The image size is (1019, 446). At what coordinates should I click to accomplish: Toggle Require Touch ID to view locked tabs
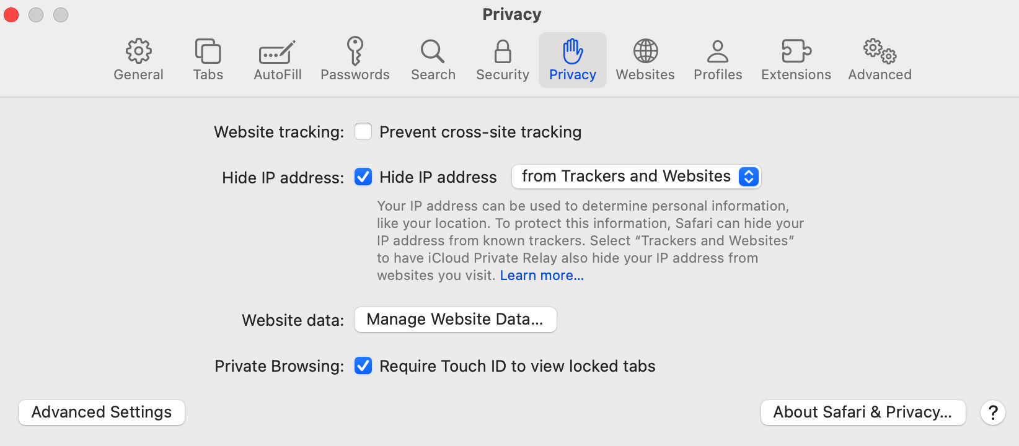[363, 366]
